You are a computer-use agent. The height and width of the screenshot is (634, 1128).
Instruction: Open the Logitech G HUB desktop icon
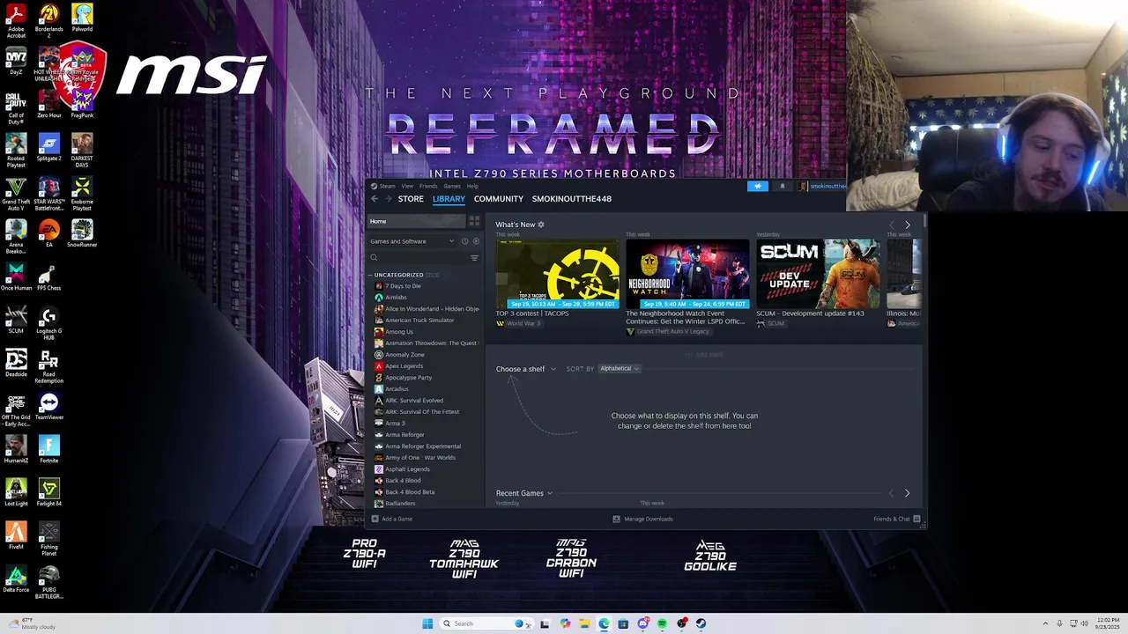48,322
